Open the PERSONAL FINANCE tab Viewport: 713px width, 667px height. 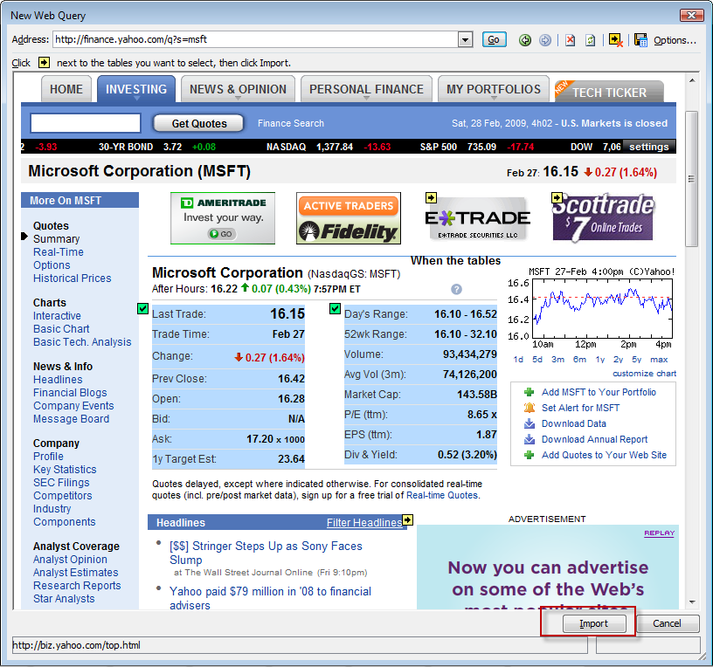pos(366,89)
